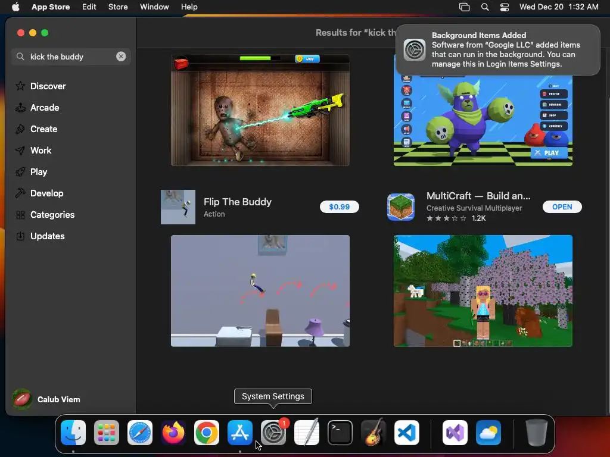610x457 pixels.
Task: Launch Safari from the Dock
Action: coord(140,433)
